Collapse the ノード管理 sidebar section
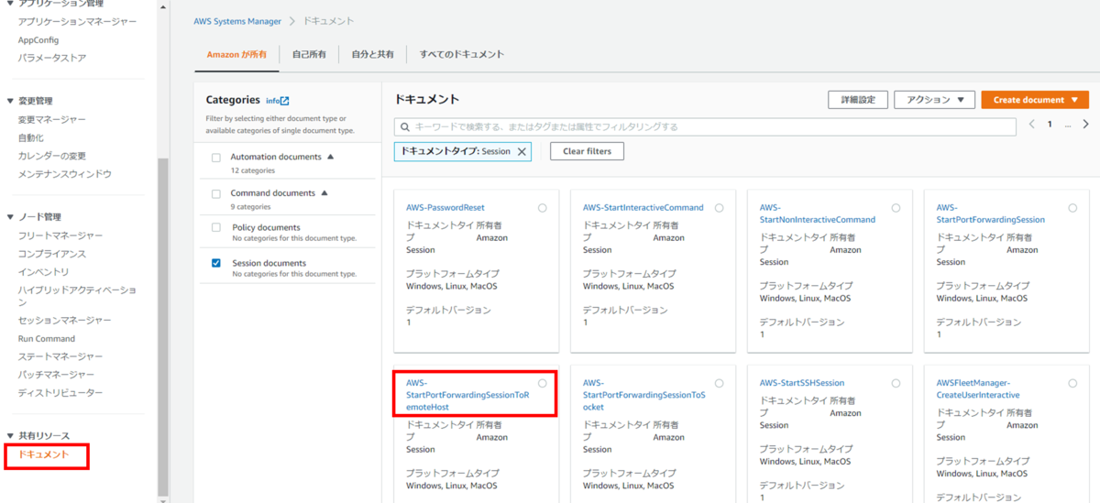1100x503 pixels. click(x=10, y=217)
